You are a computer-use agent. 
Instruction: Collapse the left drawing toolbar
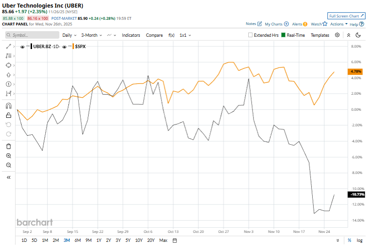tap(8, 177)
